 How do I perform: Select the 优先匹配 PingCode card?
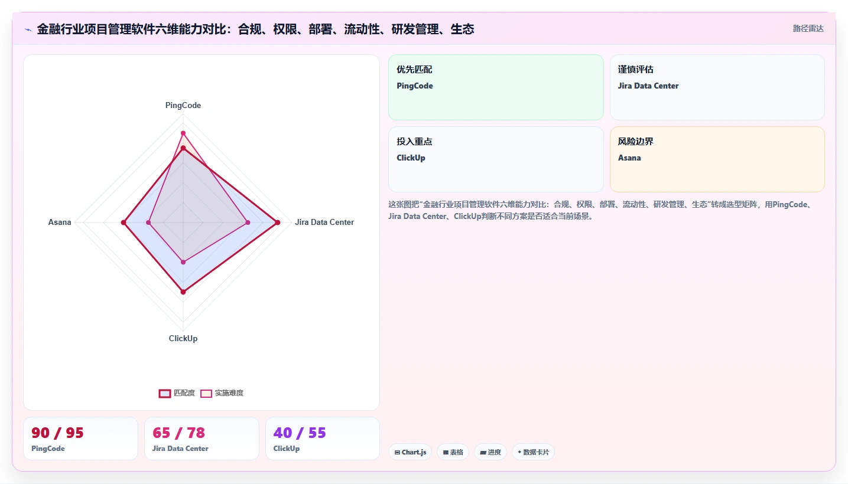[x=496, y=87]
